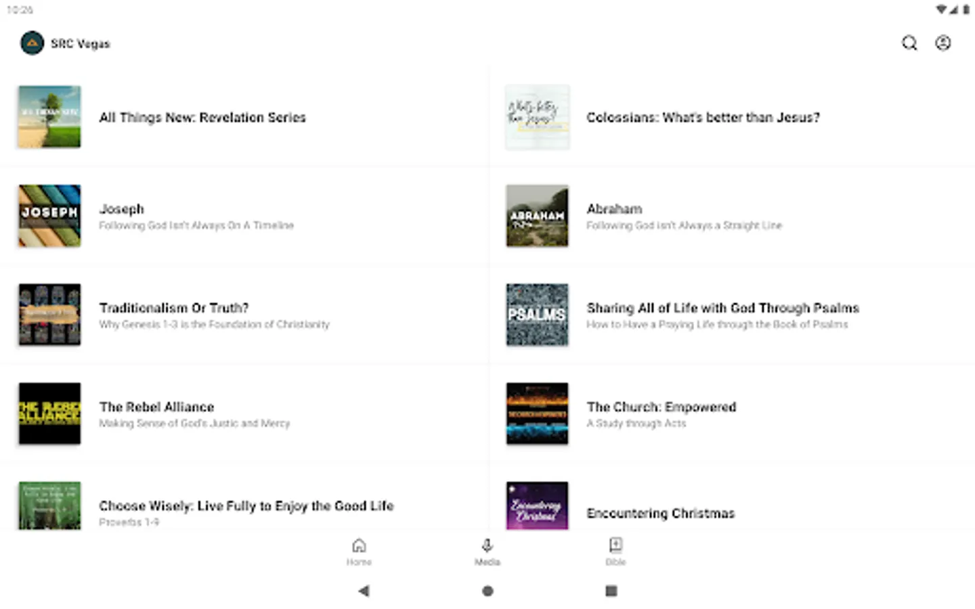
Task: Tap the Joseph series thumbnail
Action: (x=49, y=216)
